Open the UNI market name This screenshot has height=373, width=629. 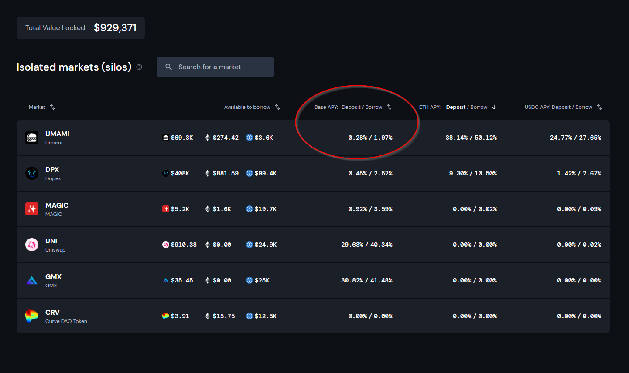[x=51, y=241]
